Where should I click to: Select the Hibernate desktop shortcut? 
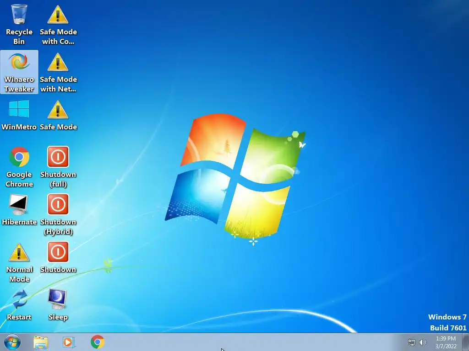tap(19, 210)
